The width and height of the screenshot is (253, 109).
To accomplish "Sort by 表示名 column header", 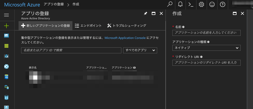I will [33, 68].
